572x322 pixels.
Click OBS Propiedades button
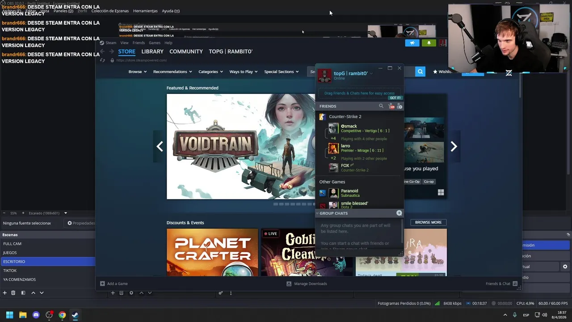coord(81,223)
